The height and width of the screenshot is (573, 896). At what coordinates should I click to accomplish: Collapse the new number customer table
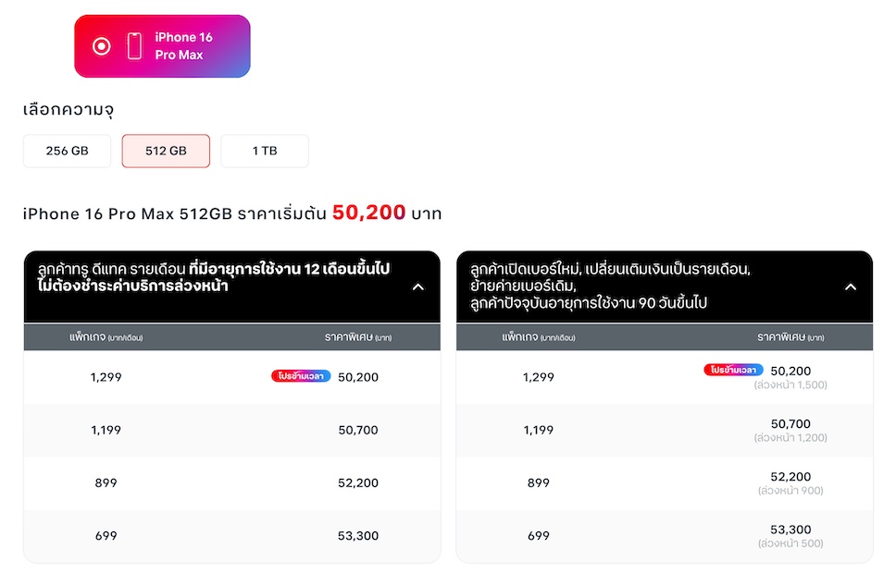851,286
